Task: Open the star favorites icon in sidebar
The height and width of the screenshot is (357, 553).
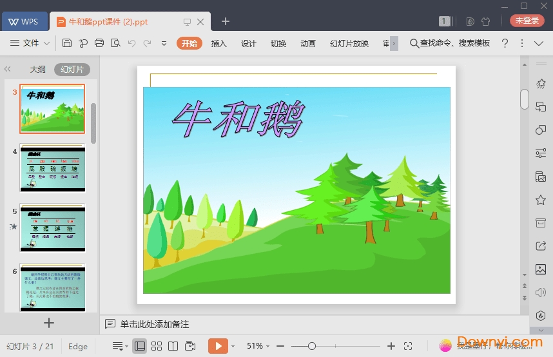Action: click(x=541, y=200)
